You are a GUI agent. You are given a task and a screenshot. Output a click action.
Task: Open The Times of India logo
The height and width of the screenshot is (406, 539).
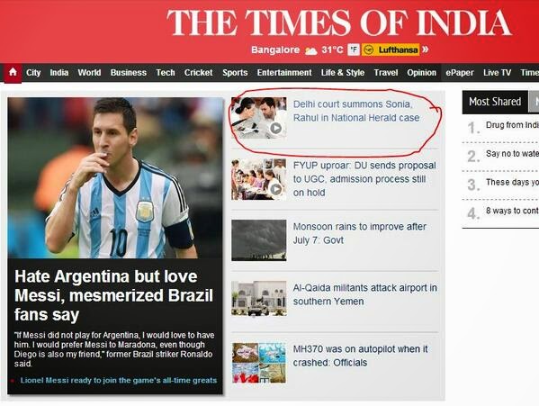(339, 23)
